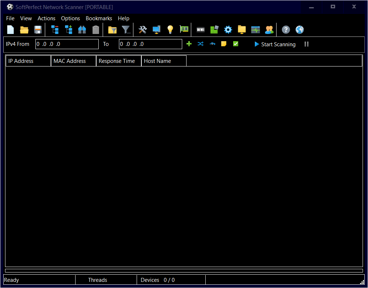Open the WMI icon in toolbar
The height and width of the screenshot is (288, 368).
(201, 30)
